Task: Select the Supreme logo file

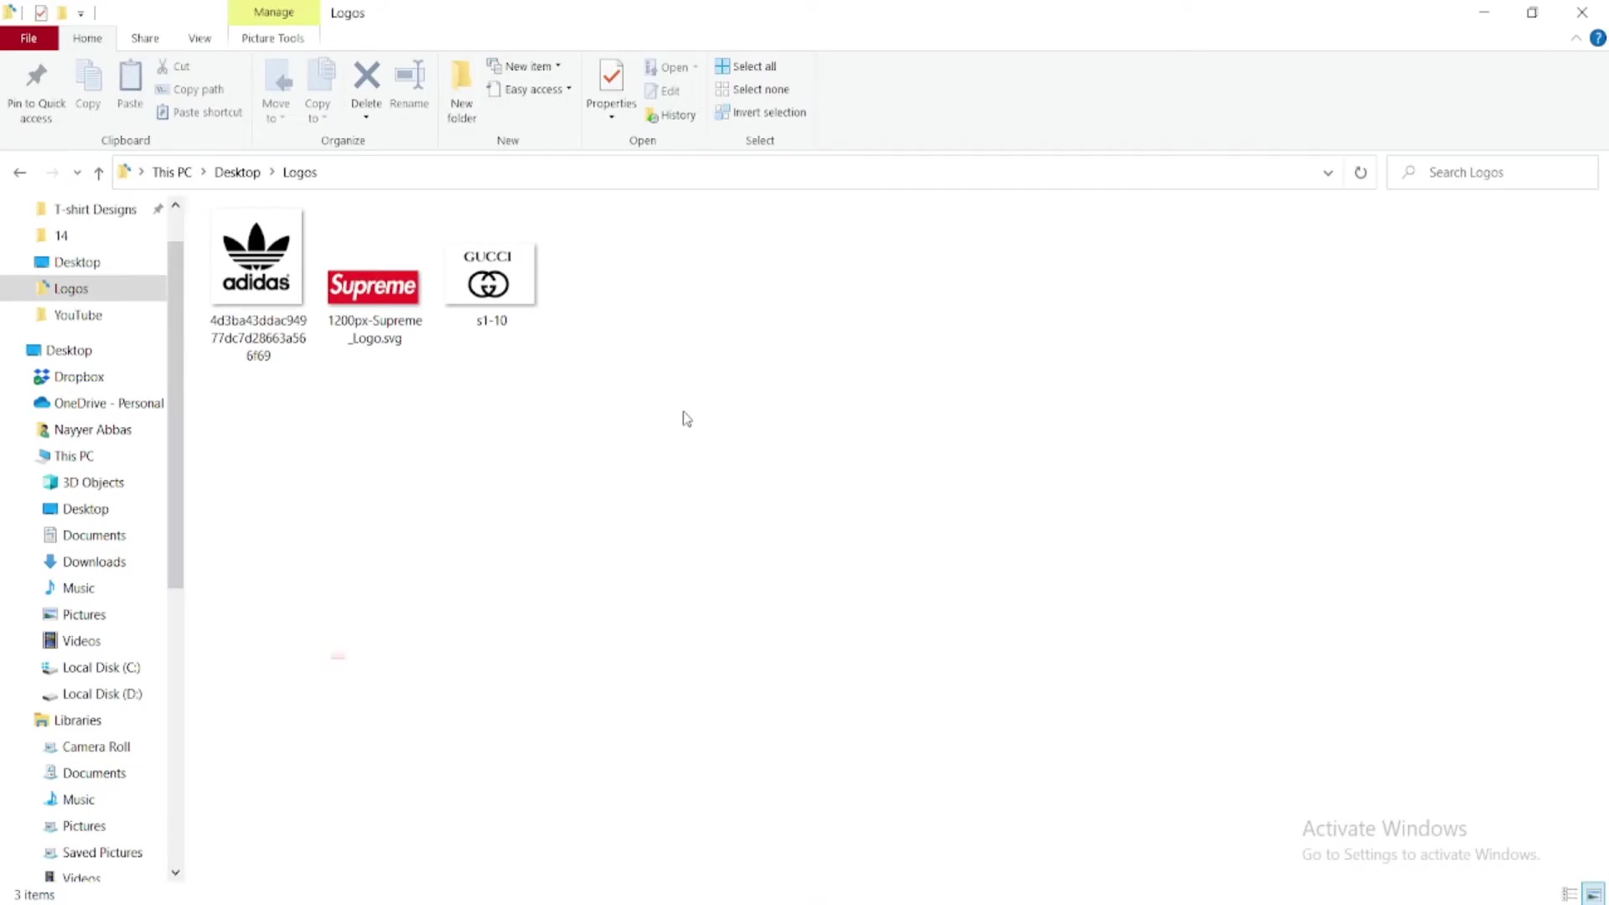Action: (374, 286)
